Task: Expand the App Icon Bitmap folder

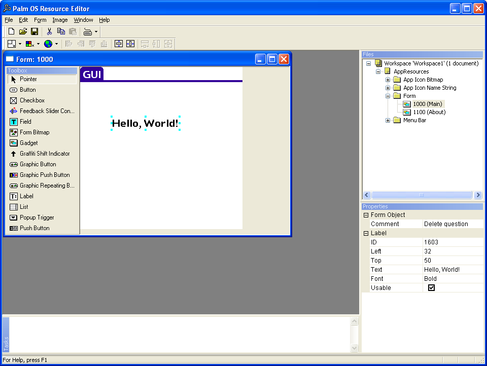Action: (388, 80)
